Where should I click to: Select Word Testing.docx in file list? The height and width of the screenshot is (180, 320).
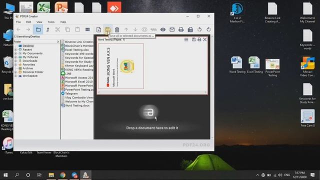(77, 105)
